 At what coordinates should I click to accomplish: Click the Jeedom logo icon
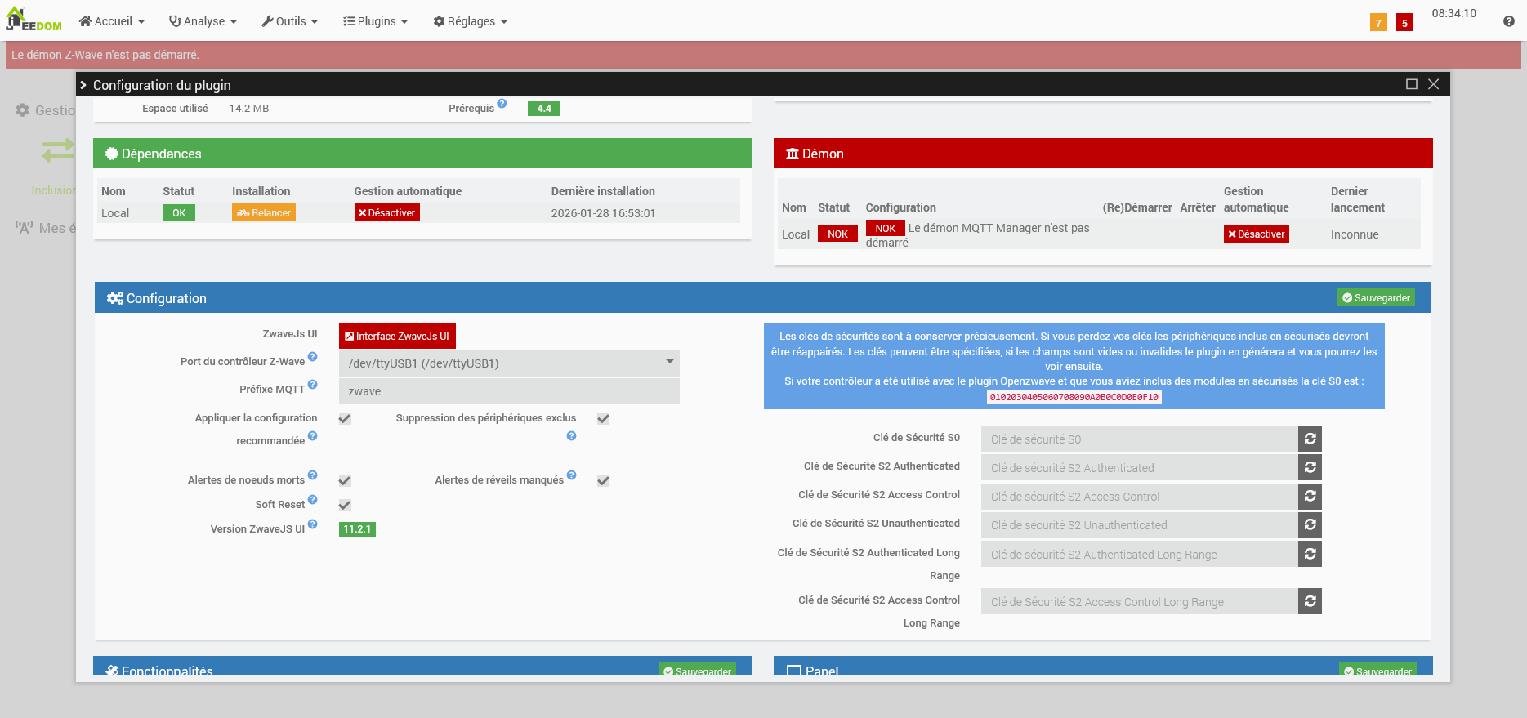(x=33, y=20)
